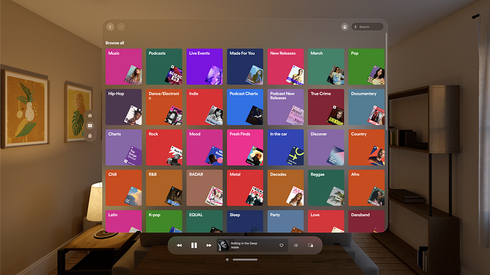The image size is (490, 275).
Task: Activate the microphone icon in Search
Action: [356, 27]
